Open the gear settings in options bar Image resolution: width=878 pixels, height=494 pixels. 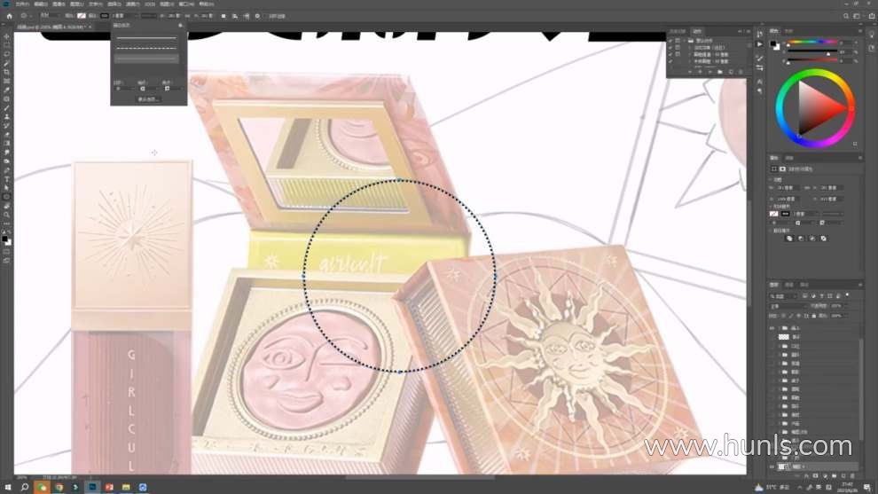[x=257, y=16]
